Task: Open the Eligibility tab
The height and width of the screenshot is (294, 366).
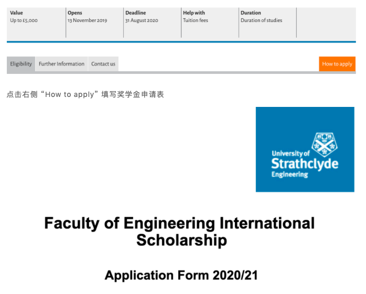Action: 21,64
